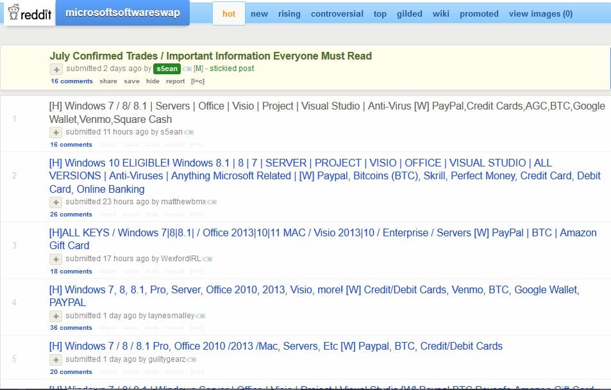The width and height of the screenshot is (611, 390).
Task: Expand the post submitted 23 hours ago
Action: coord(56,202)
